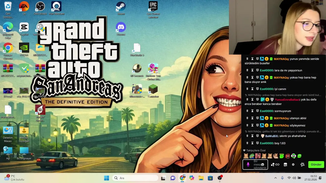
Task: Open the emoji picker smiley in chat
Action: pyautogui.click(x=263, y=164)
